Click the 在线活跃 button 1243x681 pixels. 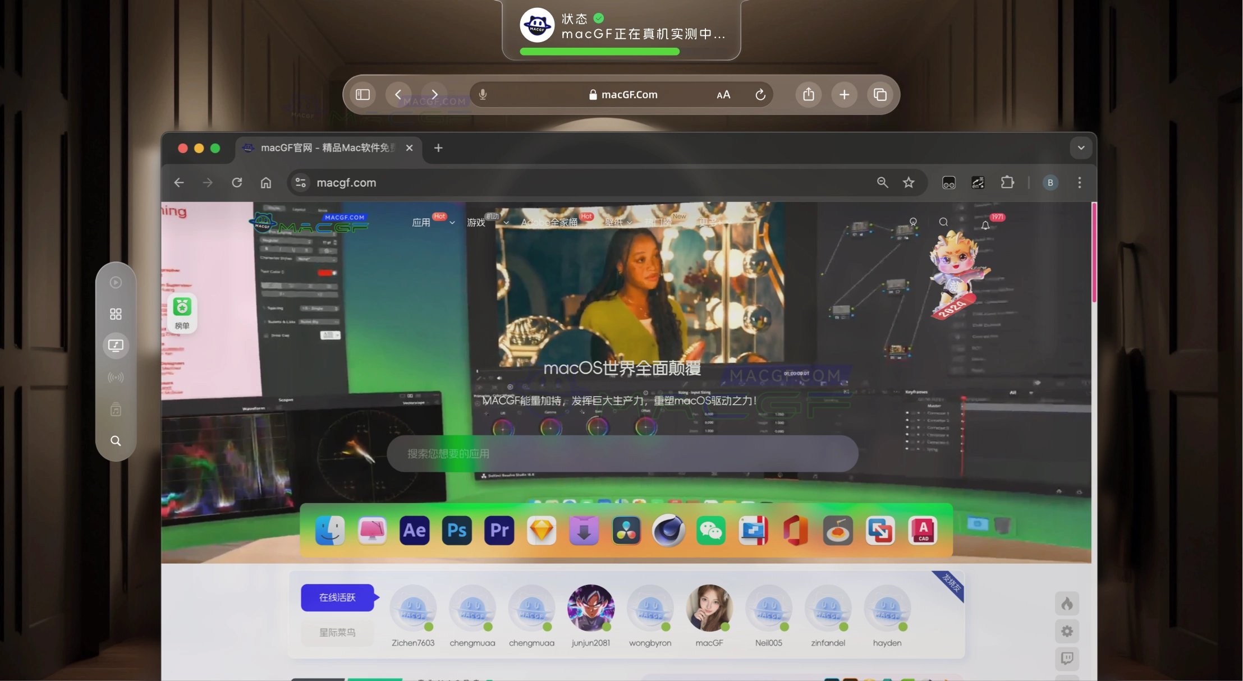click(338, 597)
